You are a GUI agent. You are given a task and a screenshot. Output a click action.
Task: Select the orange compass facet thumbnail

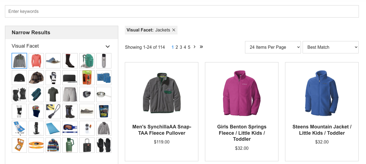(x=19, y=145)
